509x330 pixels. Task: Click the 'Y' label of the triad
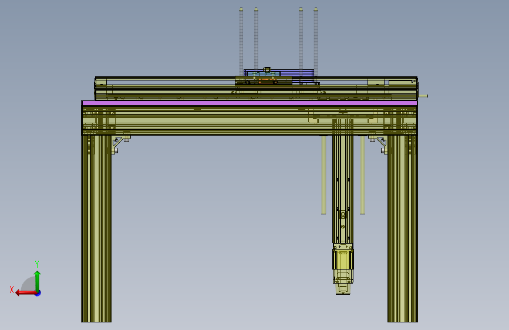point(37,264)
